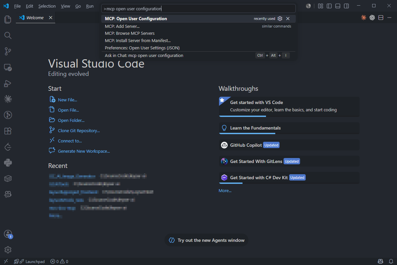Open the Selection menu
Image resolution: width=397 pixels, height=265 pixels.
click(x=47, y=6)
